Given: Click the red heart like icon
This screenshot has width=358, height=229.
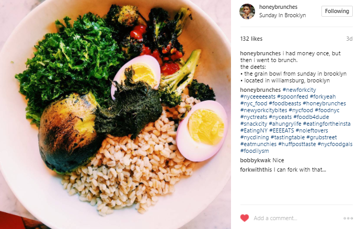Looking at the screenshot, I should coord(244,218).
